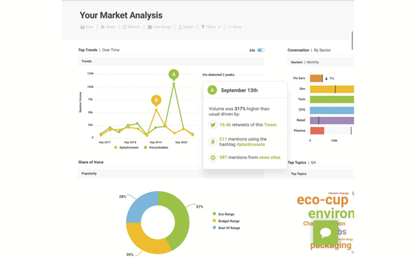Click the green A badge in popup
Screen dimensions: 416x259
click(x=212, y=90)
